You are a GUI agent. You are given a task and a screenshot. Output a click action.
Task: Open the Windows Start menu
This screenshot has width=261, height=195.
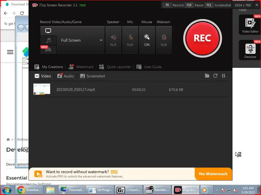(7, 190)
